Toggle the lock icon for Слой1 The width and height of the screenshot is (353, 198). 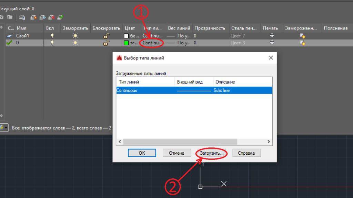tap(107, 36)
